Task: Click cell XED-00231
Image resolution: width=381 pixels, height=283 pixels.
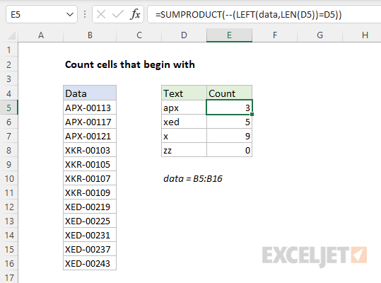Action: coord(90,235)
